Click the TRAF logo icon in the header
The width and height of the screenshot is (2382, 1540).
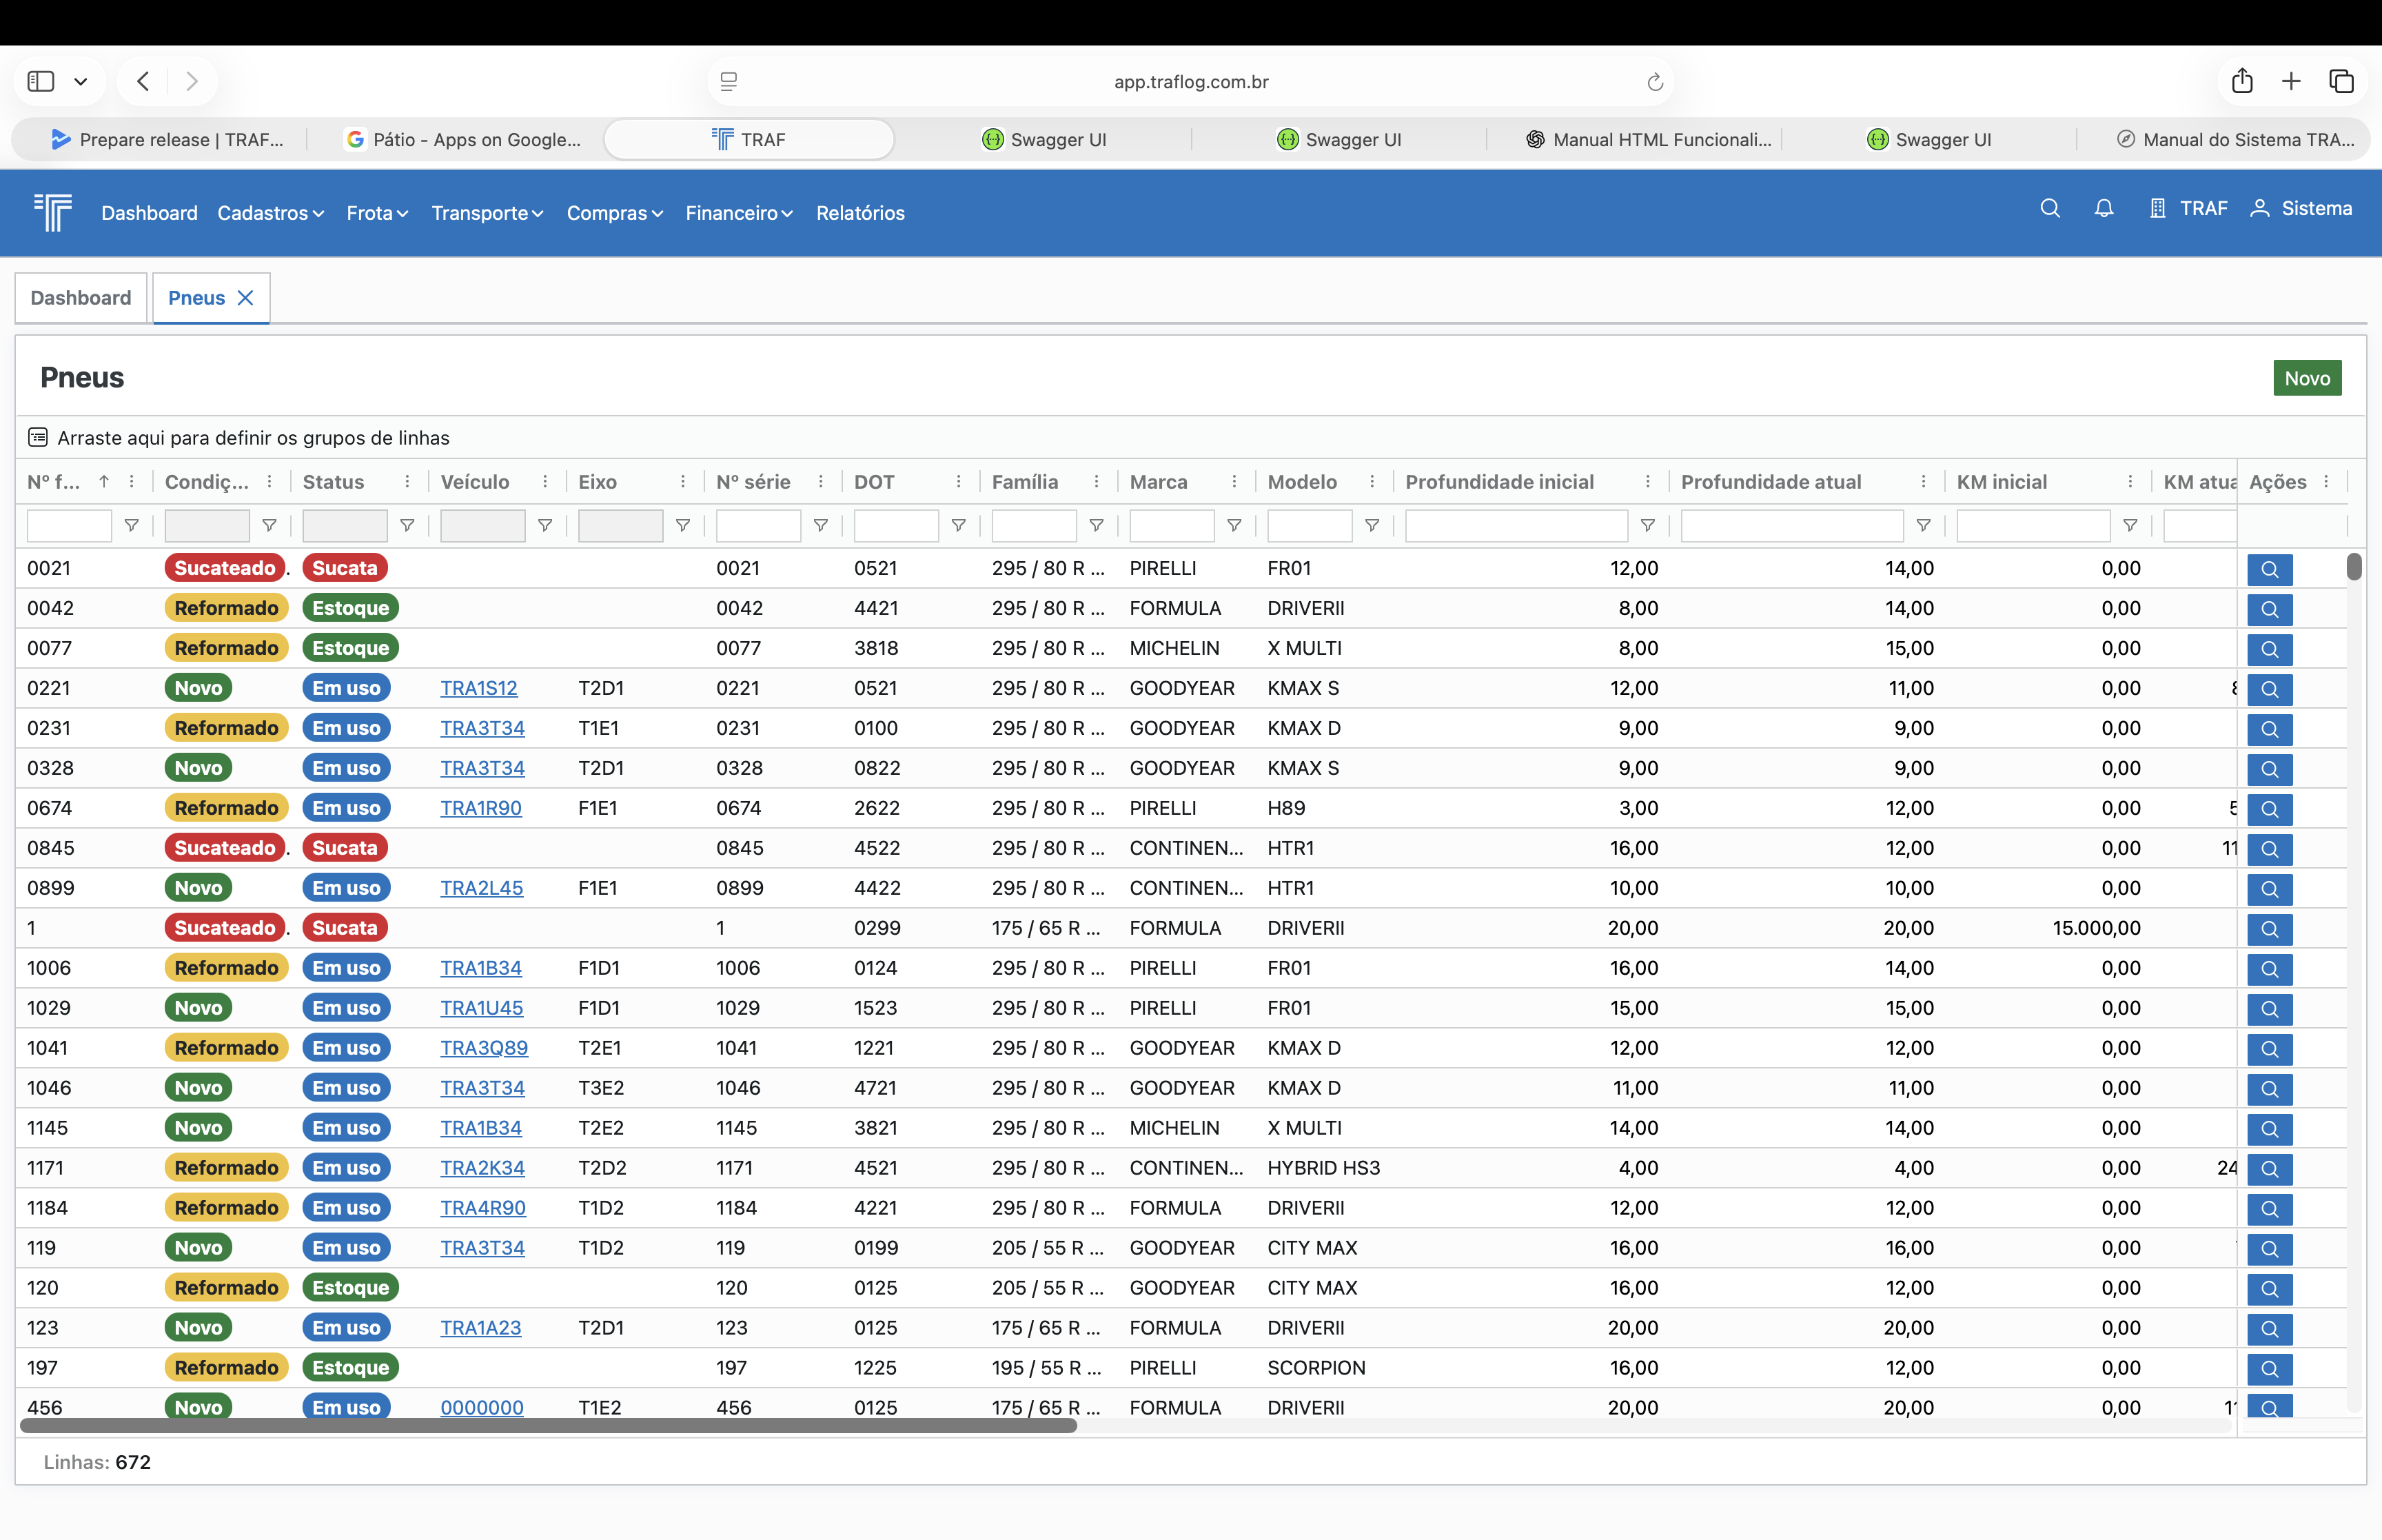coord(53,212)
